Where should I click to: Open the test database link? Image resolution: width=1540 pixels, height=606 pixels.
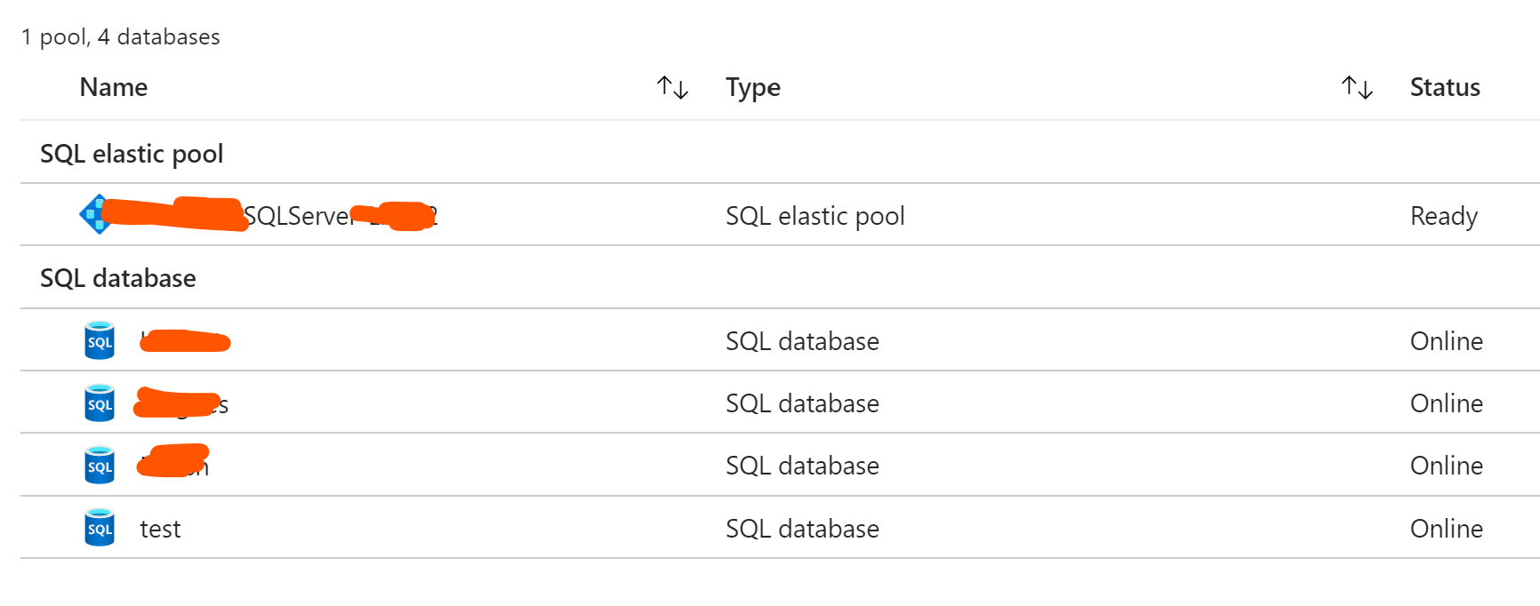pos(160,529)
